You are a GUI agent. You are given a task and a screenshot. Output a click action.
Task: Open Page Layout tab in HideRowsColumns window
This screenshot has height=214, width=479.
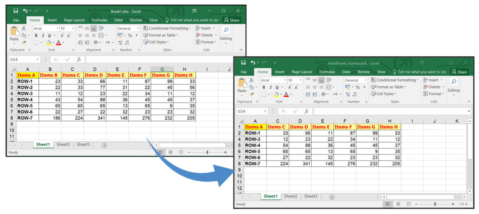pyautogui.click(x=302, y=72)
